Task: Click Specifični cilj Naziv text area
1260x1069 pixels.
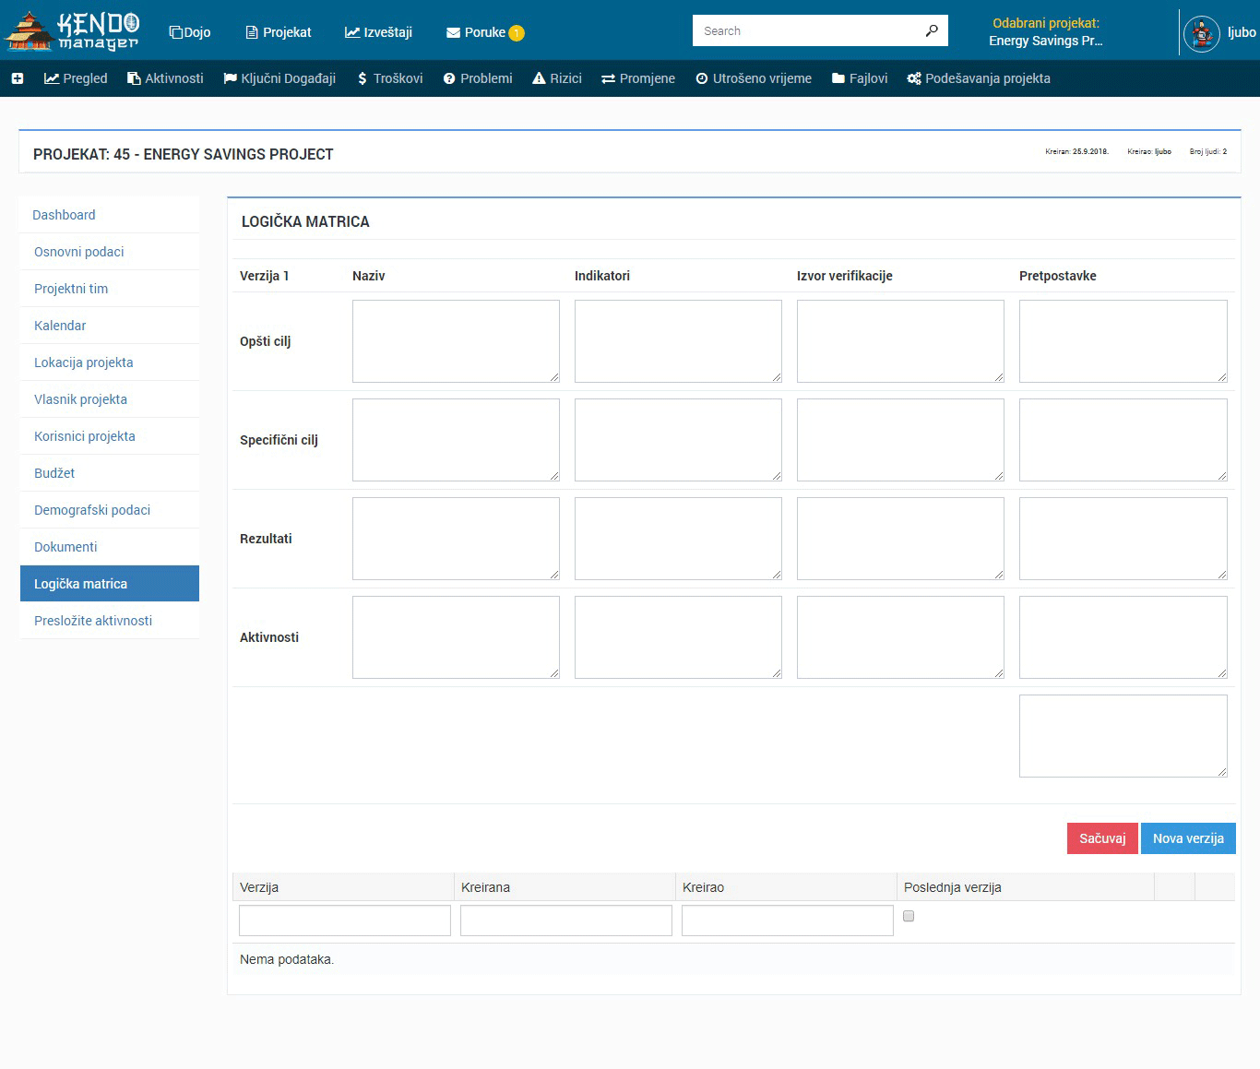Action: pyautogui.click(x=456, y=440)
